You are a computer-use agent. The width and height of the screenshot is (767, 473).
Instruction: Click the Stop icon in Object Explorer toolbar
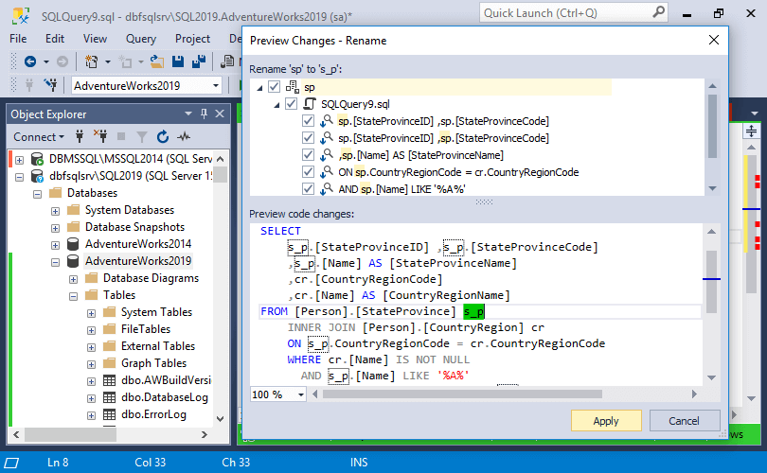(121, 136)
